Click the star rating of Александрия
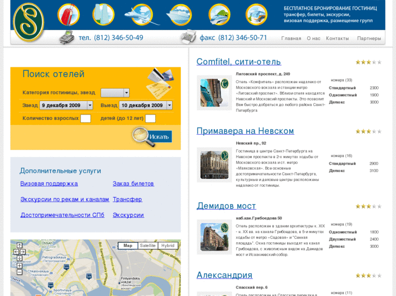Screen dimensions: 396x296 [368, 276]
